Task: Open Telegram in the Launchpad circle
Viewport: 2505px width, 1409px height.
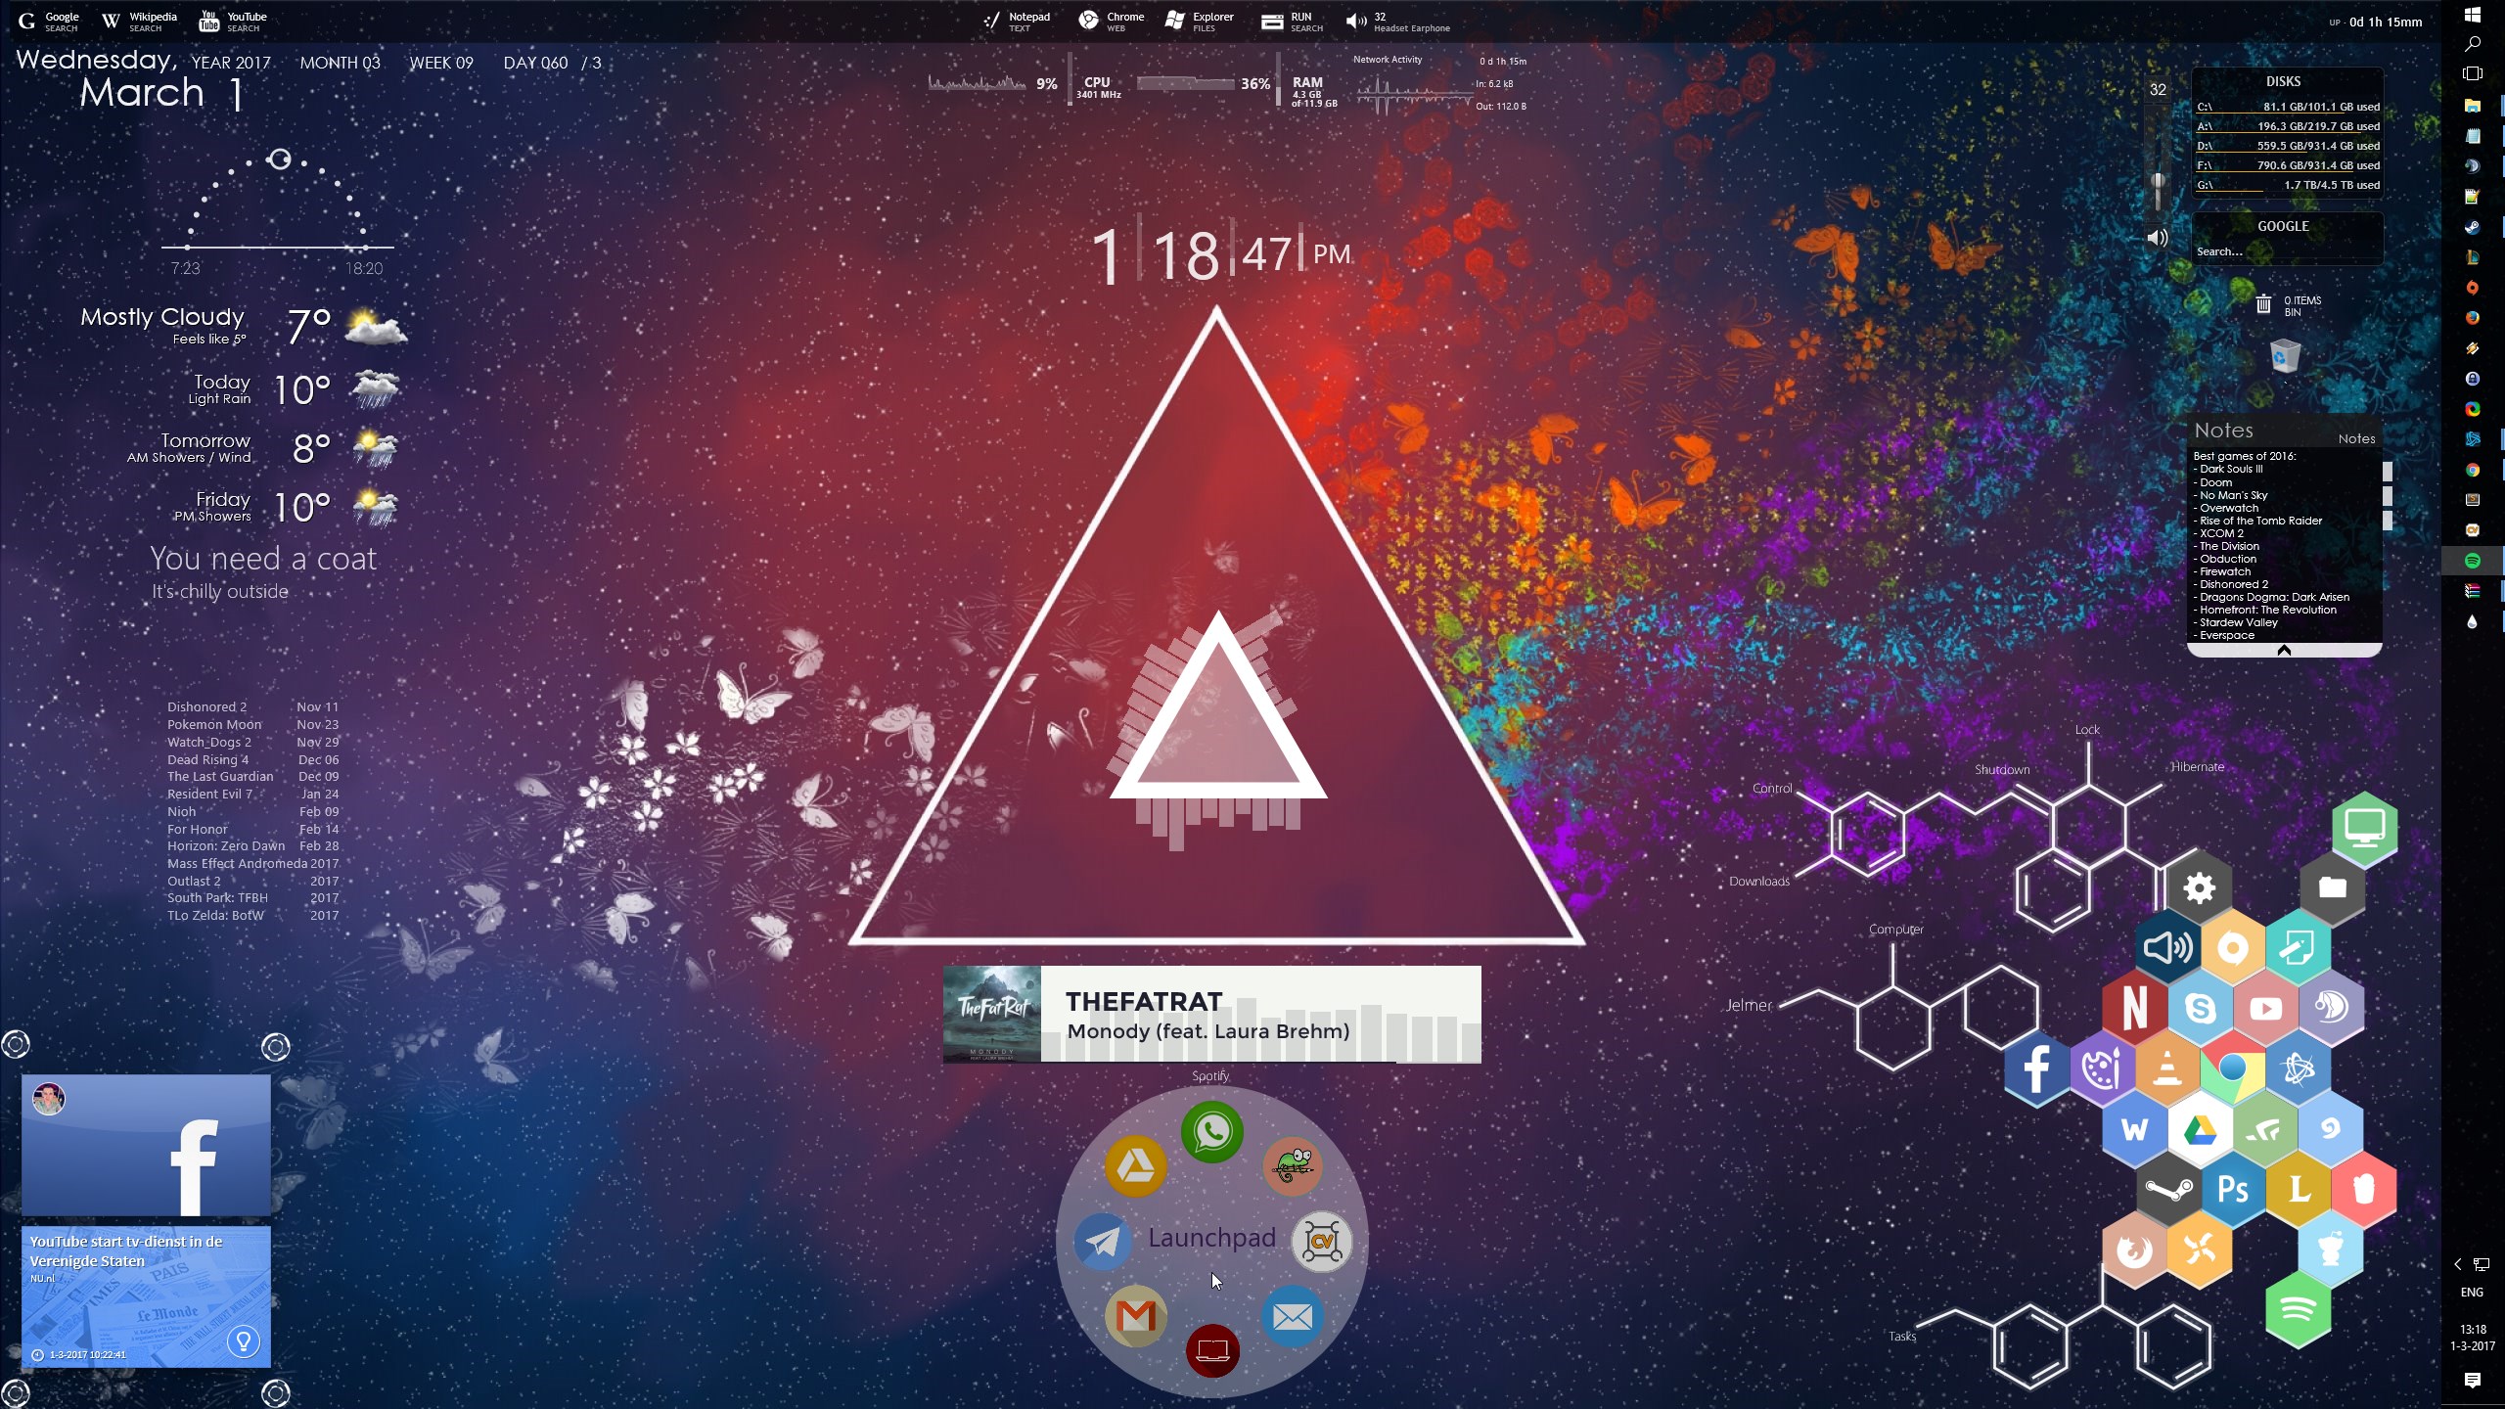Action: pos(1103,1242)
